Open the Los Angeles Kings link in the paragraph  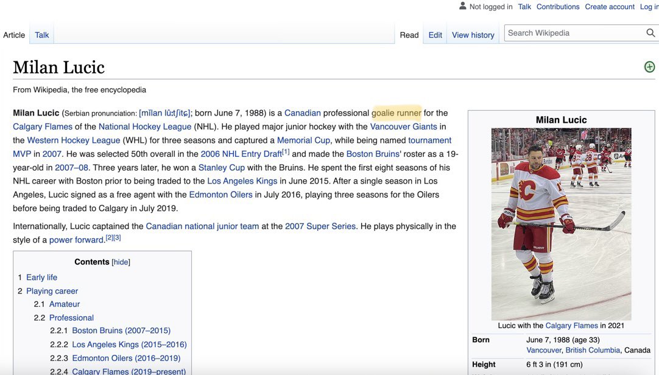pyautogui.click(x=242, y=181)
